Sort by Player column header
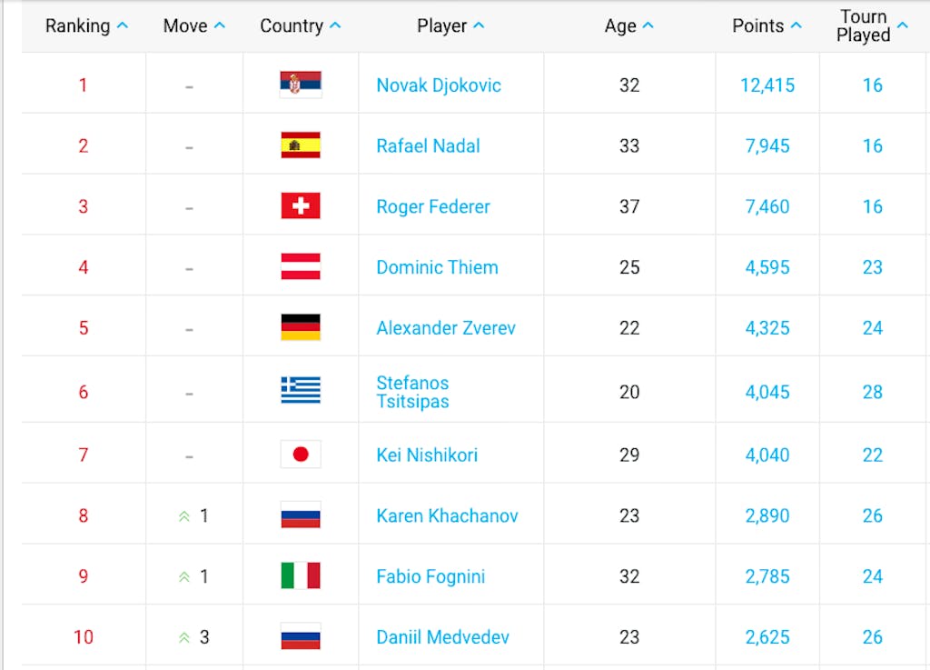This screenshot has height=670, width=930. coord(450,25)
